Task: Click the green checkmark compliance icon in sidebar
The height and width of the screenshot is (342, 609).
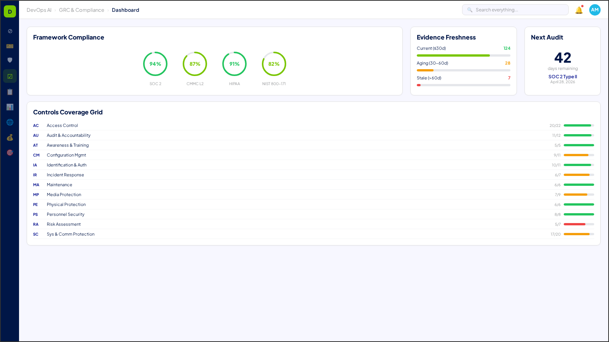Action: (x=10, y=76)
